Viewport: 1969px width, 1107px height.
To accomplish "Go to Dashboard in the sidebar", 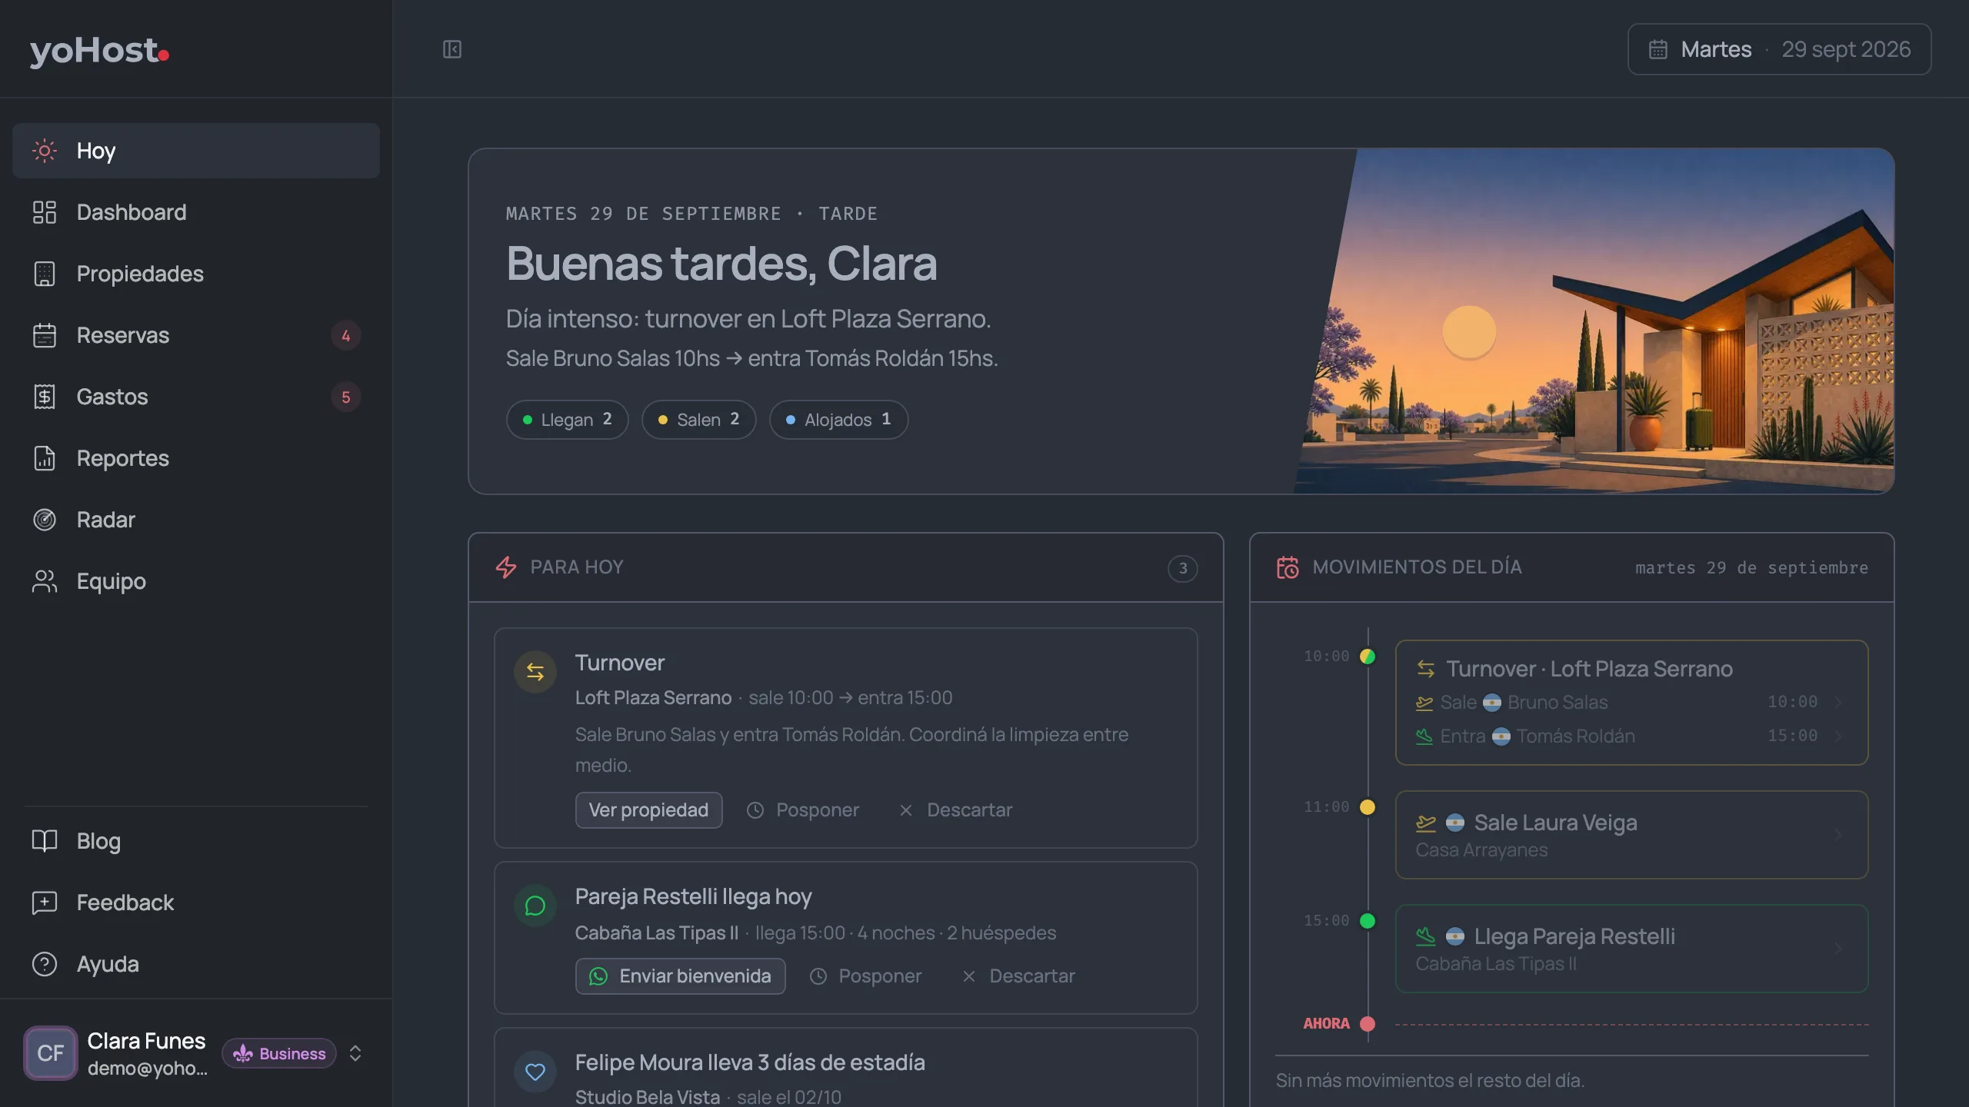I will (x=196, y=212).
